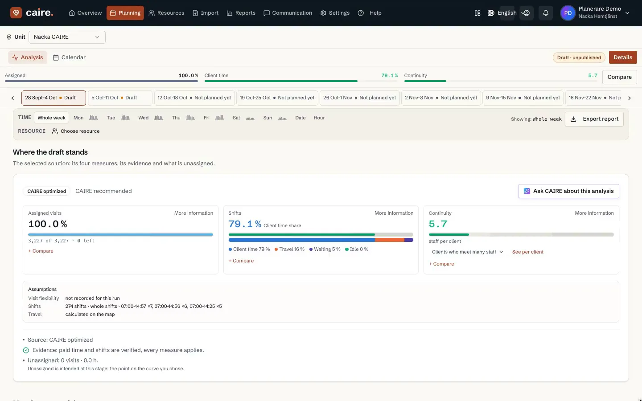Expand Clients who meet many staff dropdown
Screen dimensions: 642x401
[x=467, y=252]
